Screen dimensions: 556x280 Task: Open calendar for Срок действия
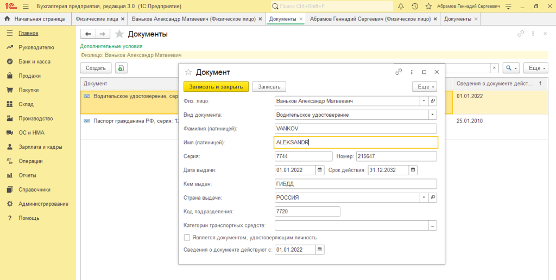413,170
